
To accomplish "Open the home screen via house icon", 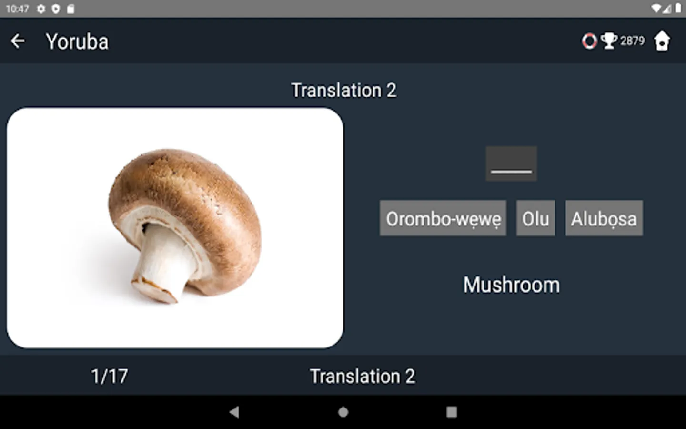I will point(662,41).
